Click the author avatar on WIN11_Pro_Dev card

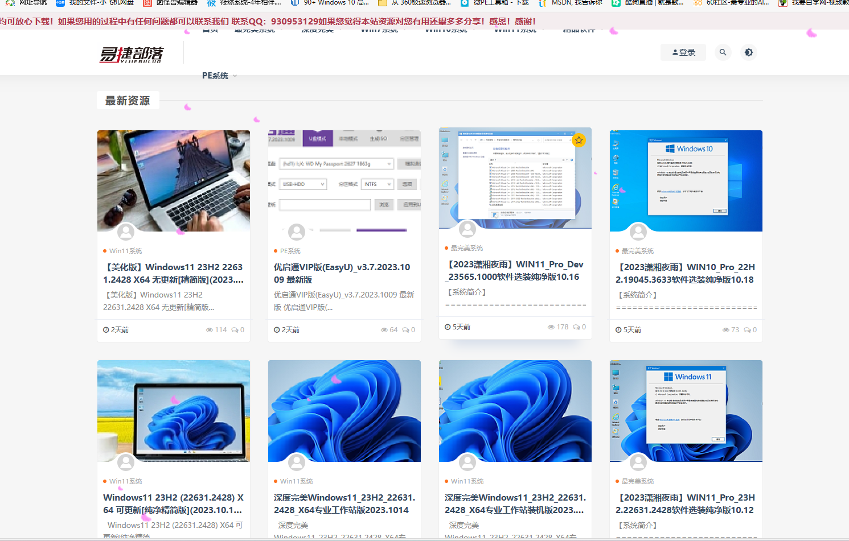coord(467,229)
